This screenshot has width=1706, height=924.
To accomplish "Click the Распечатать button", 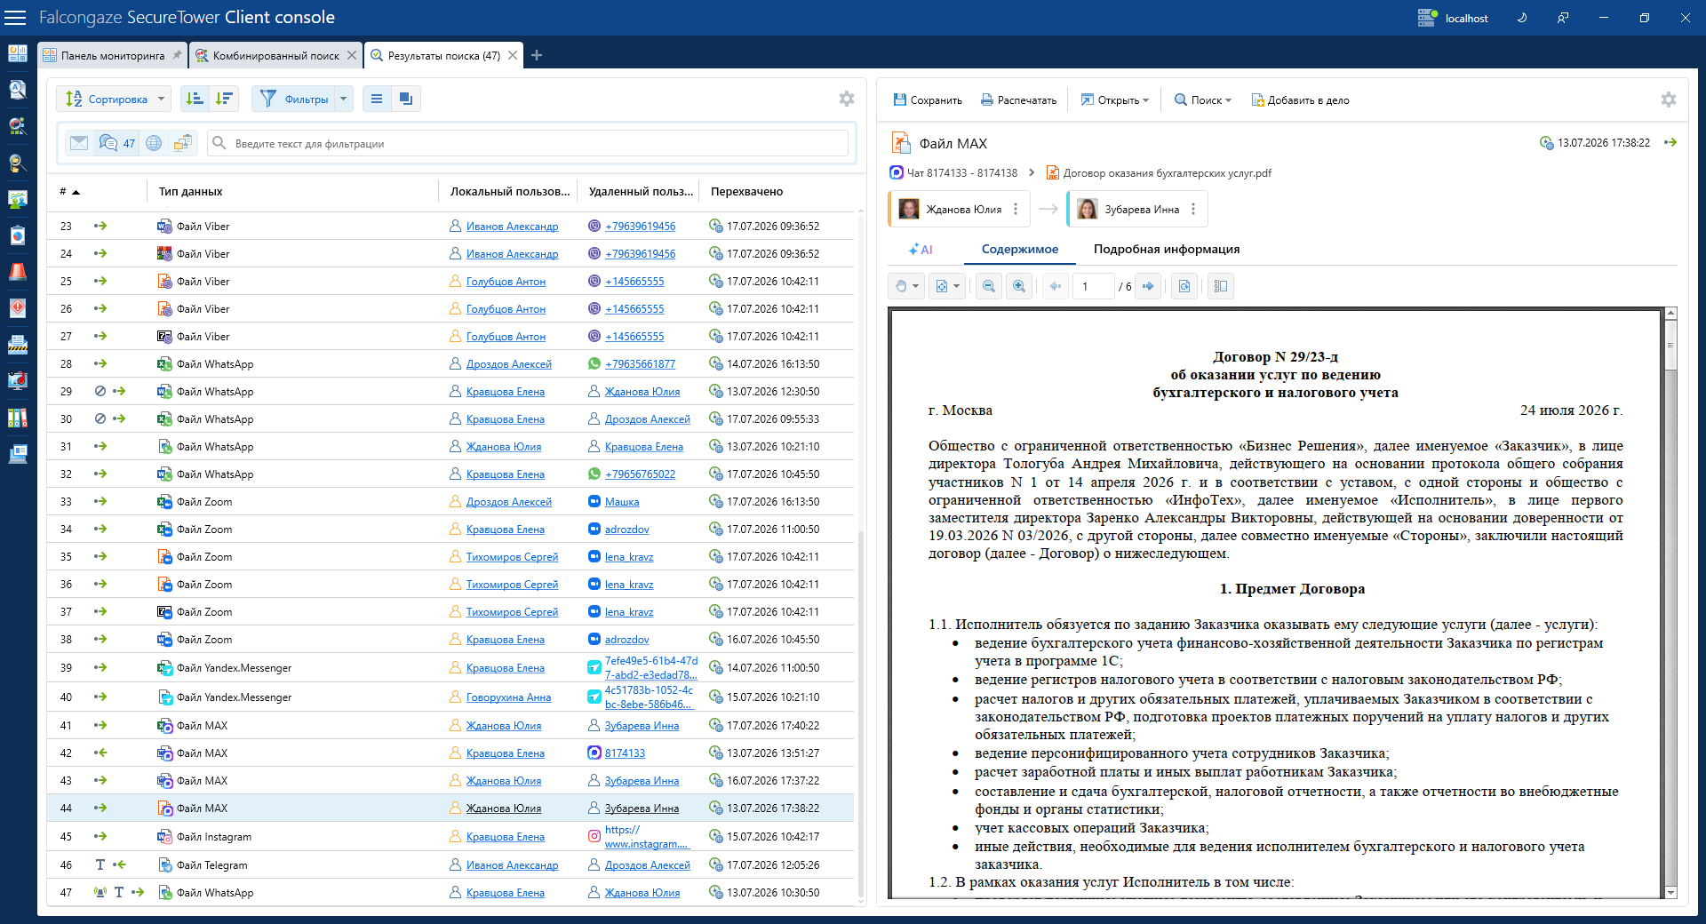I will pyautogui.click(x=1018, y=100).
